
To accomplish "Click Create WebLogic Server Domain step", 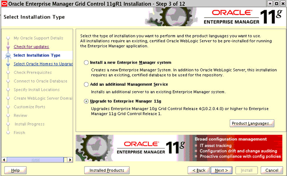I will point(43,98).
